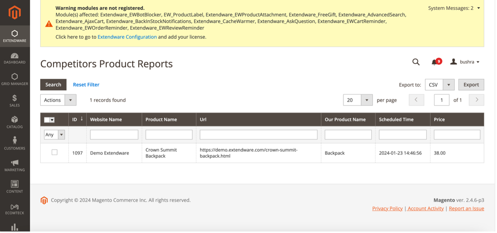Focus the Scheduled Time filter field

[403, 135]
